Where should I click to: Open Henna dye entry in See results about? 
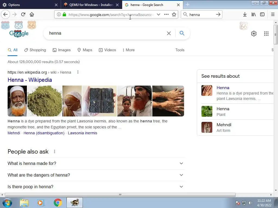[x=238, y=93]
